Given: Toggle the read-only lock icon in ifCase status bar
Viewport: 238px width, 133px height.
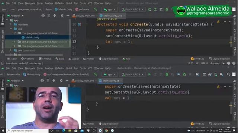Looking at the screenshot, I should pyautogui.click(x=223, y=63).
